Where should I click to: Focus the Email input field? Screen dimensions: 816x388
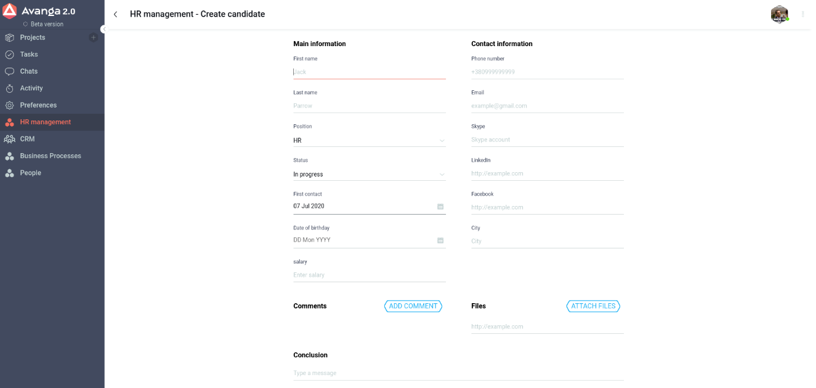coord(547,106)
